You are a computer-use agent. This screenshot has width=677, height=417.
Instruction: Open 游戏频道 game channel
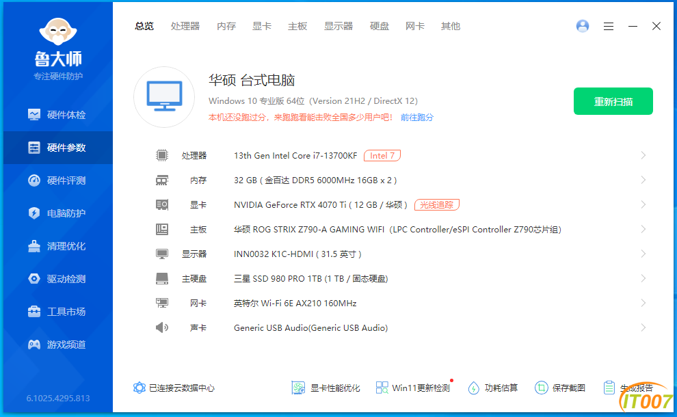click(x=58, y=345)
